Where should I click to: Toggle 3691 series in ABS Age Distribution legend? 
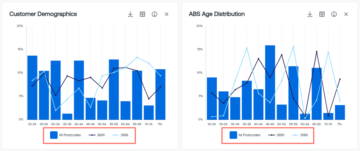(x=276, y=135)
